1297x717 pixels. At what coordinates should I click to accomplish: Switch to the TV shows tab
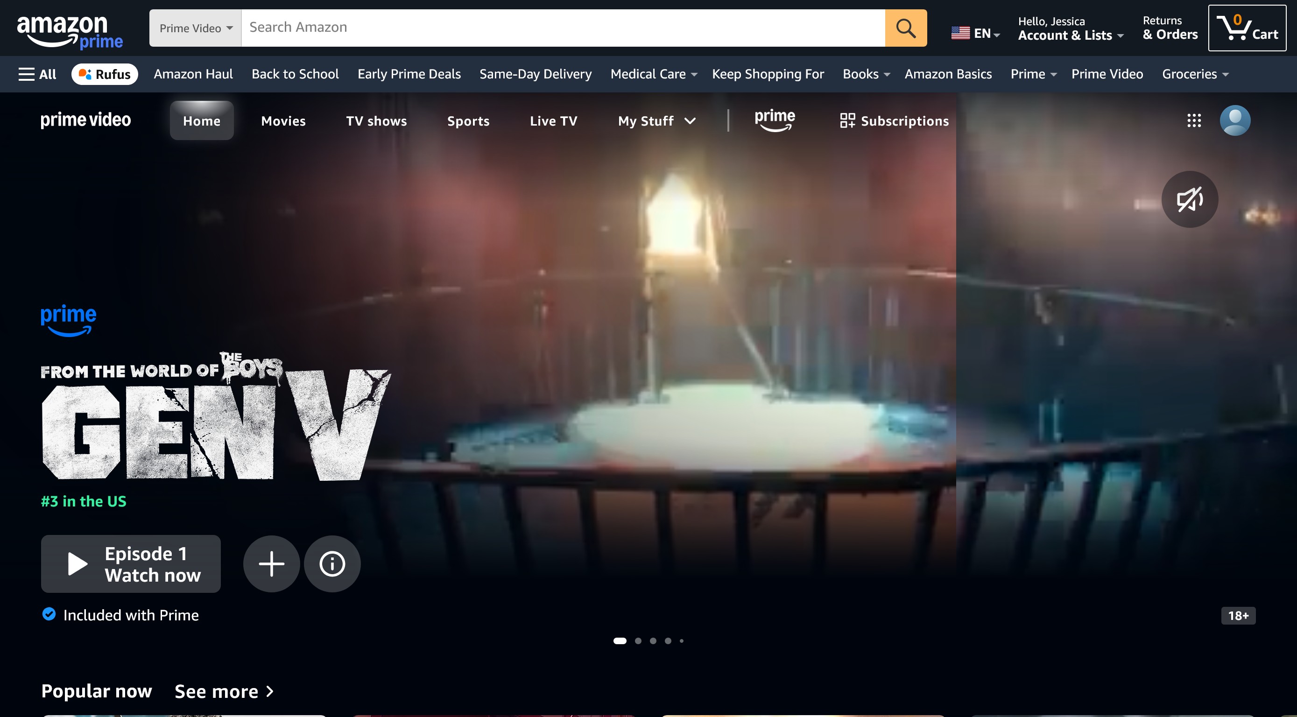(x=377, y=121)
